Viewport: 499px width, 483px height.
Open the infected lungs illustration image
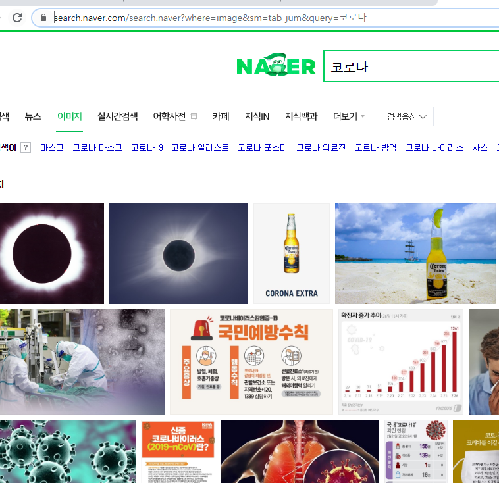tap(300, 451)
